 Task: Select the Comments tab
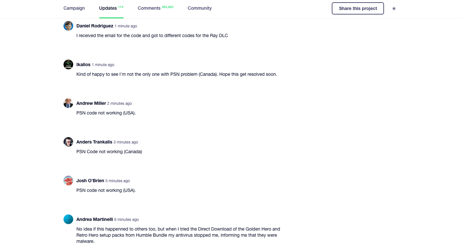(149, 8)
